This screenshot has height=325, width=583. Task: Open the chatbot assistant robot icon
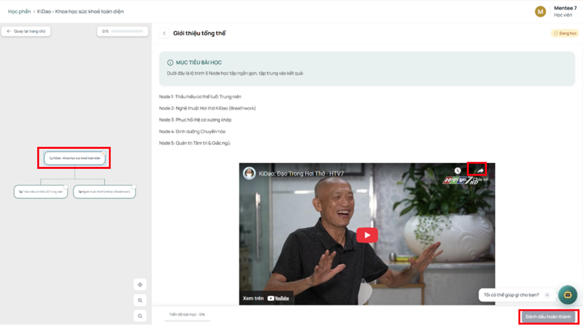pos(567,295)
